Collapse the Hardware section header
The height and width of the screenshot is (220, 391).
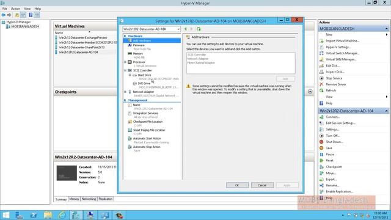(x=125, y=36)
